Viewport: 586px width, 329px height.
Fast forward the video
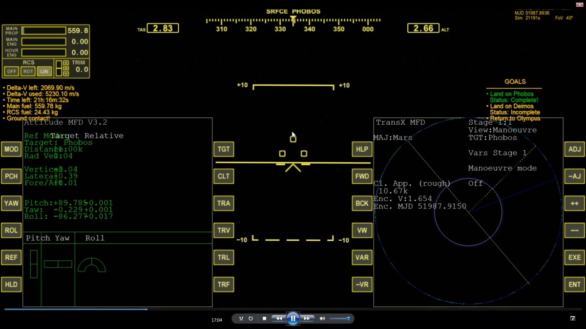point(307,319)
